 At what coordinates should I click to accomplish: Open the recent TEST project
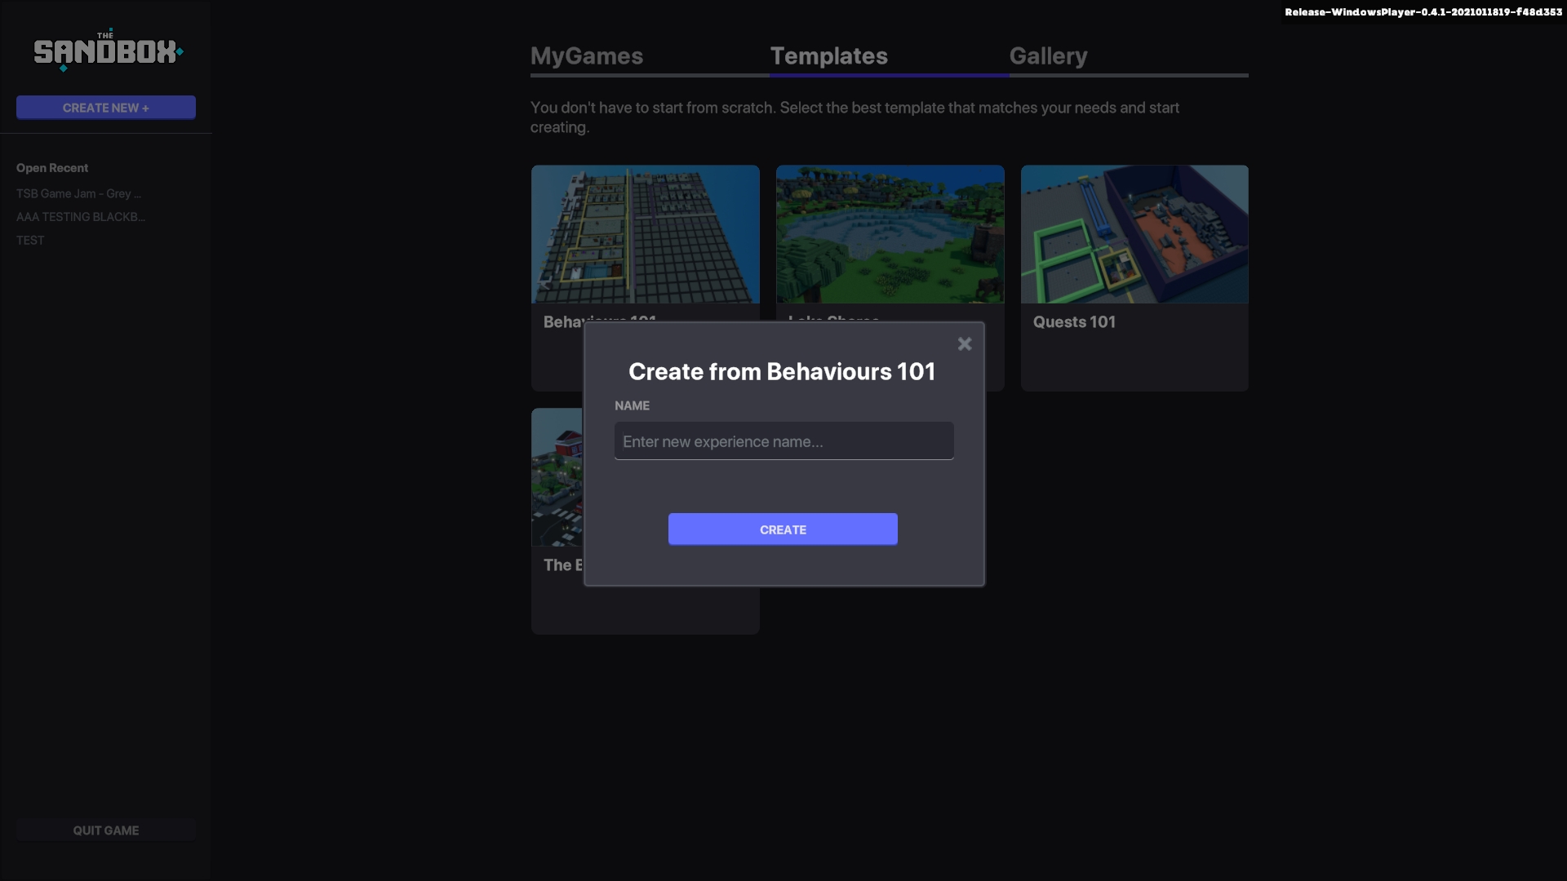click(x=30, y=241)
